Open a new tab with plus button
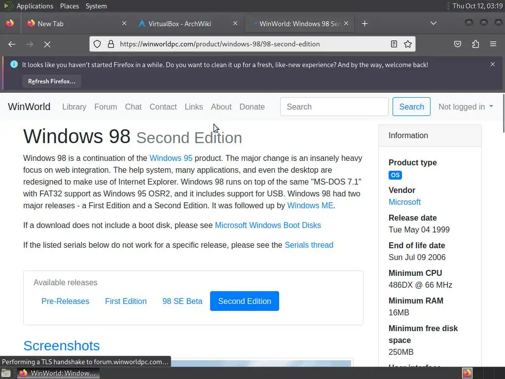Image resolution: width=505 pixels, height=379 pixels. [x=364, y=24]
